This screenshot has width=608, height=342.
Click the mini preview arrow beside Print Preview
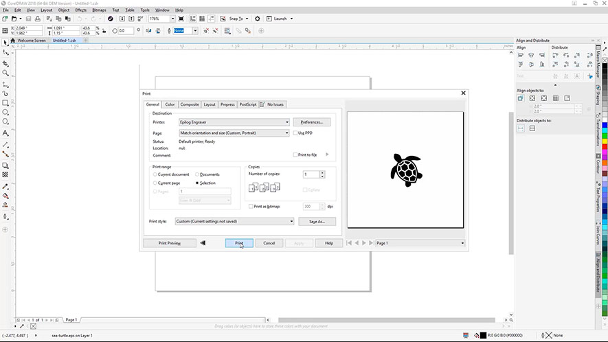click(203, 243)
